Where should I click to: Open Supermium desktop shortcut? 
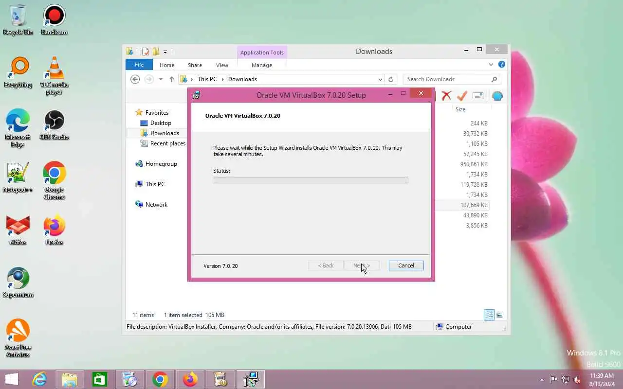pos(18,282)
